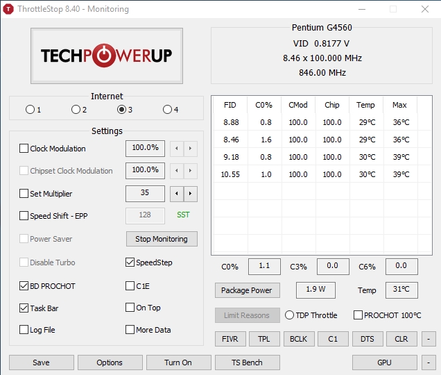Open the FIVR settings window
Image resolution: width=441 pixels, height=375 pixels.
coord(230,339)
